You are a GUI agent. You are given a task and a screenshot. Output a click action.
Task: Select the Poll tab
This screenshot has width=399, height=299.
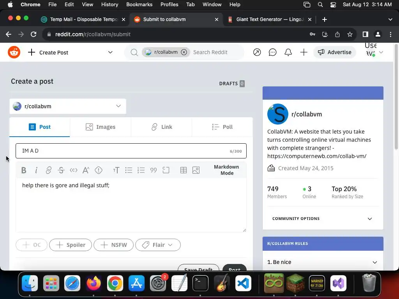click(x=222, y=127)
